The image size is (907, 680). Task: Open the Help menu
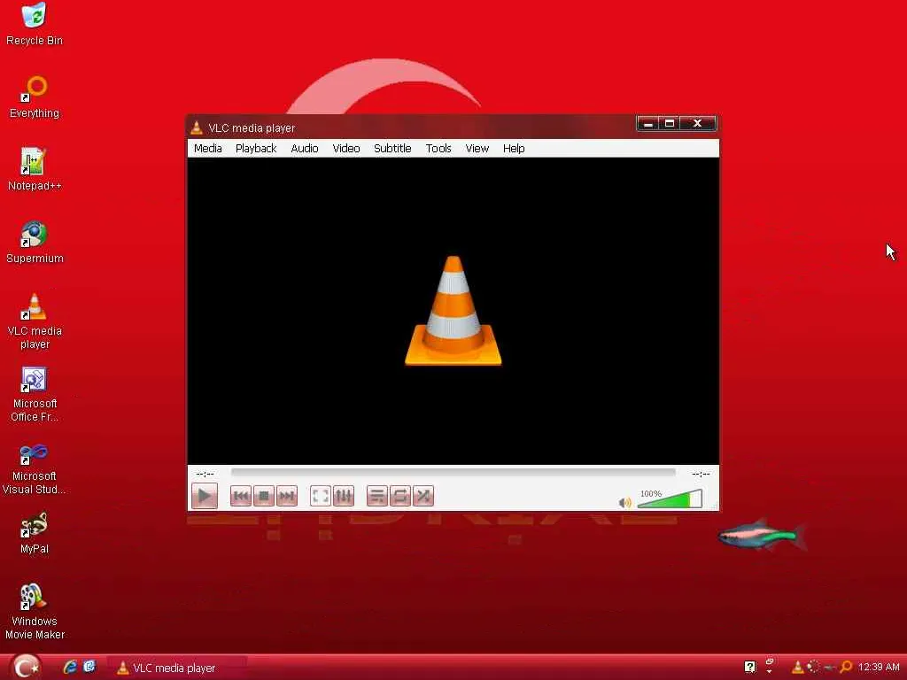pos(513,149)
